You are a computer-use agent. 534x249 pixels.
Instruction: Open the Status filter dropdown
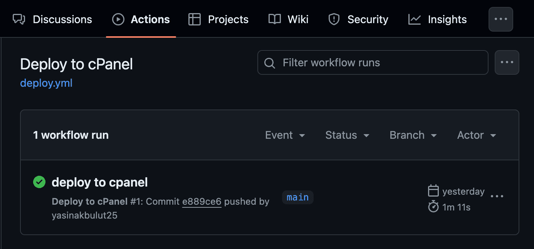[x=347, y=135]
